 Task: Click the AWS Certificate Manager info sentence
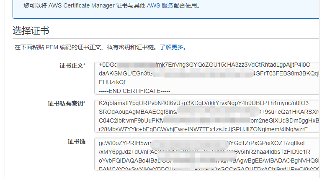[112, 5]
